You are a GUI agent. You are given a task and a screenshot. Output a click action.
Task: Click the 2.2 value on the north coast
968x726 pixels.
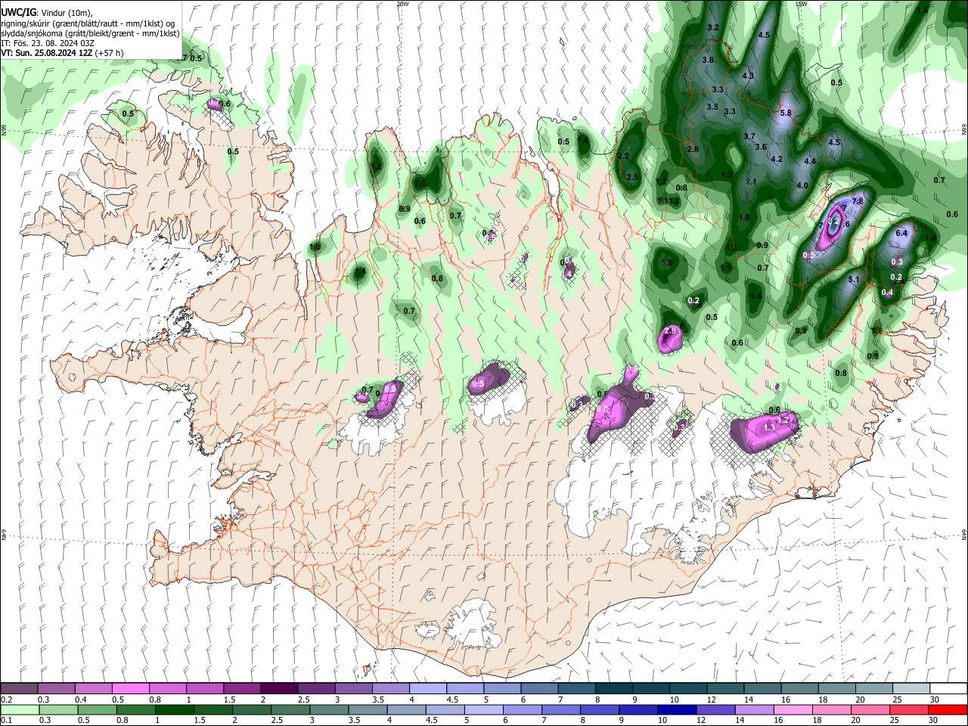click(x=623, y=156)
